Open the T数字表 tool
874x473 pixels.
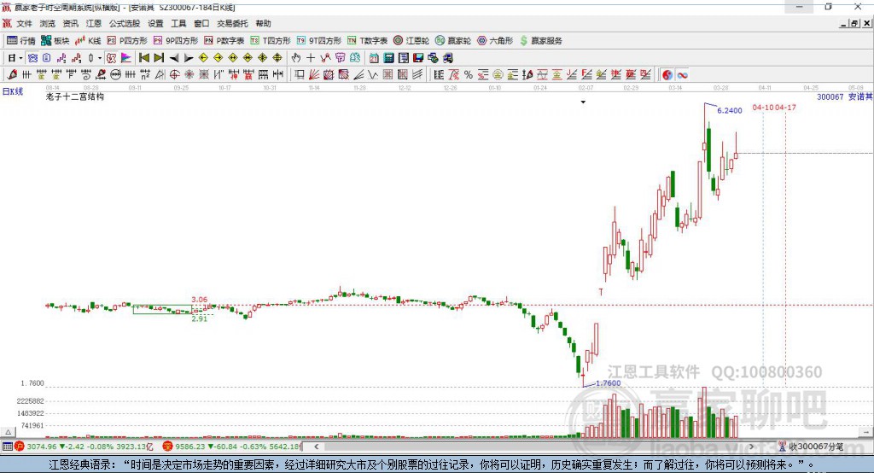click(x=367, y=41)
